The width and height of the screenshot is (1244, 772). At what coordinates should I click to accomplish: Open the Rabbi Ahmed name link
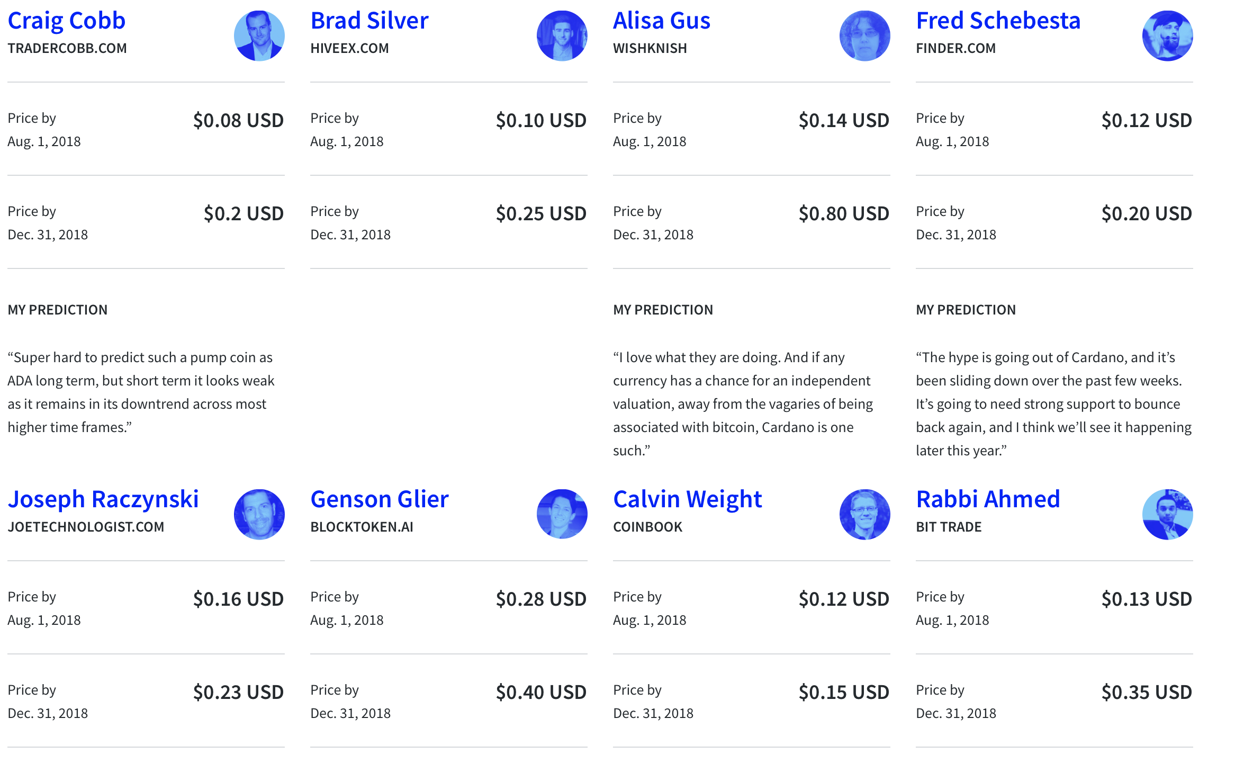988,500
